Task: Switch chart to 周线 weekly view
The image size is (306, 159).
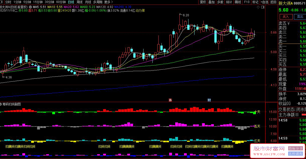Action: 79,2
